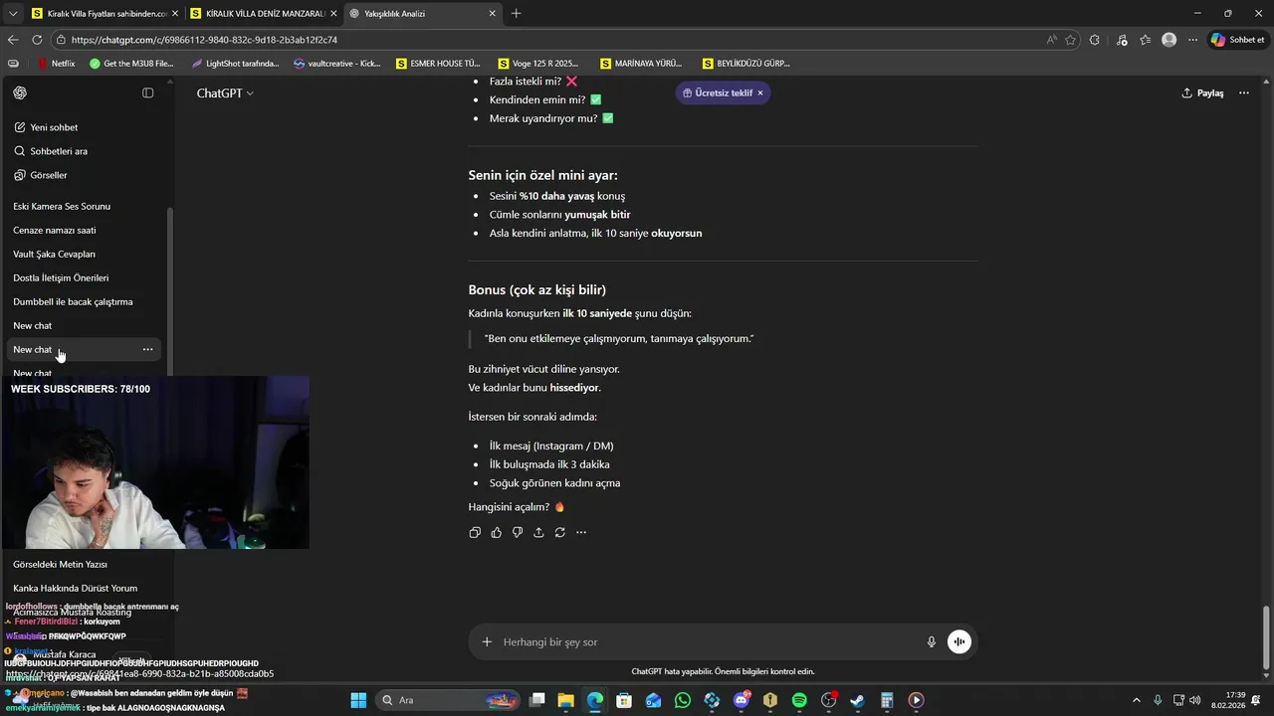Open the ChatGPT logo home icon
1274x716 pixels.
pos(20,92)
